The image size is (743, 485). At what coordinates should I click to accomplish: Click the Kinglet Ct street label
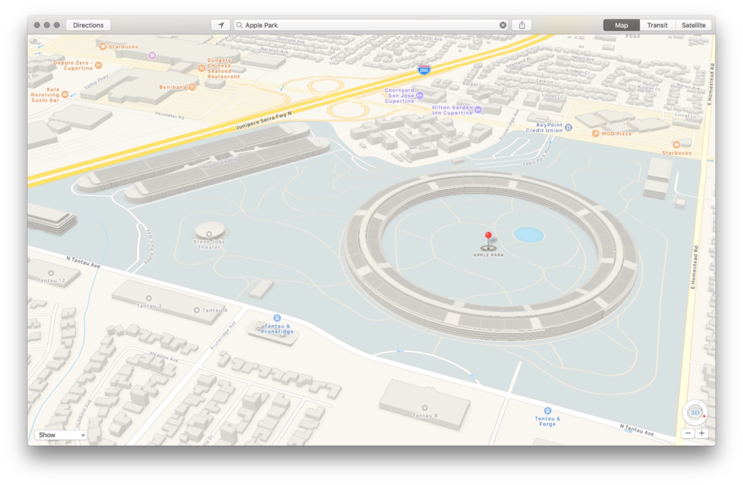click(x=650, y=89)
